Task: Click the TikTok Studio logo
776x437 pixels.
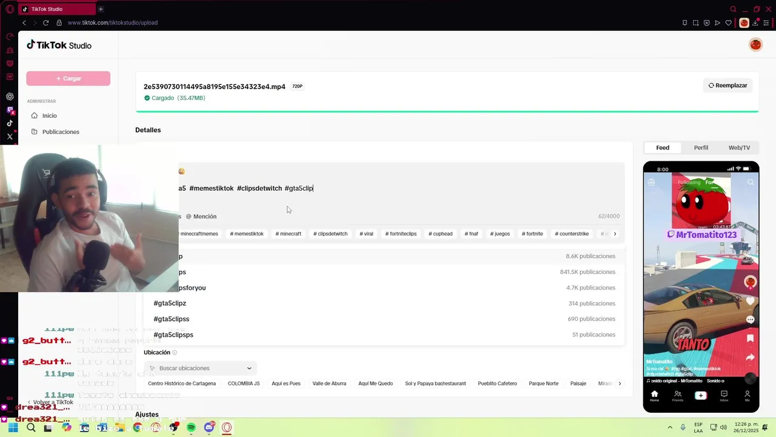Action: [x=59, y=45]
